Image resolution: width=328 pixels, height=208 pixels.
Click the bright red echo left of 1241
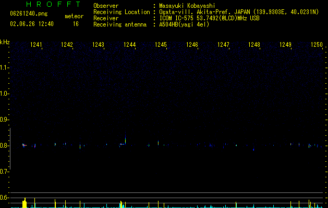[24, 145]
